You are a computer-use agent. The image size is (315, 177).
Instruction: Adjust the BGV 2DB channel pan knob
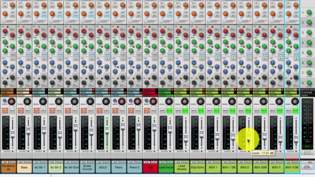(x=264, y=102)
